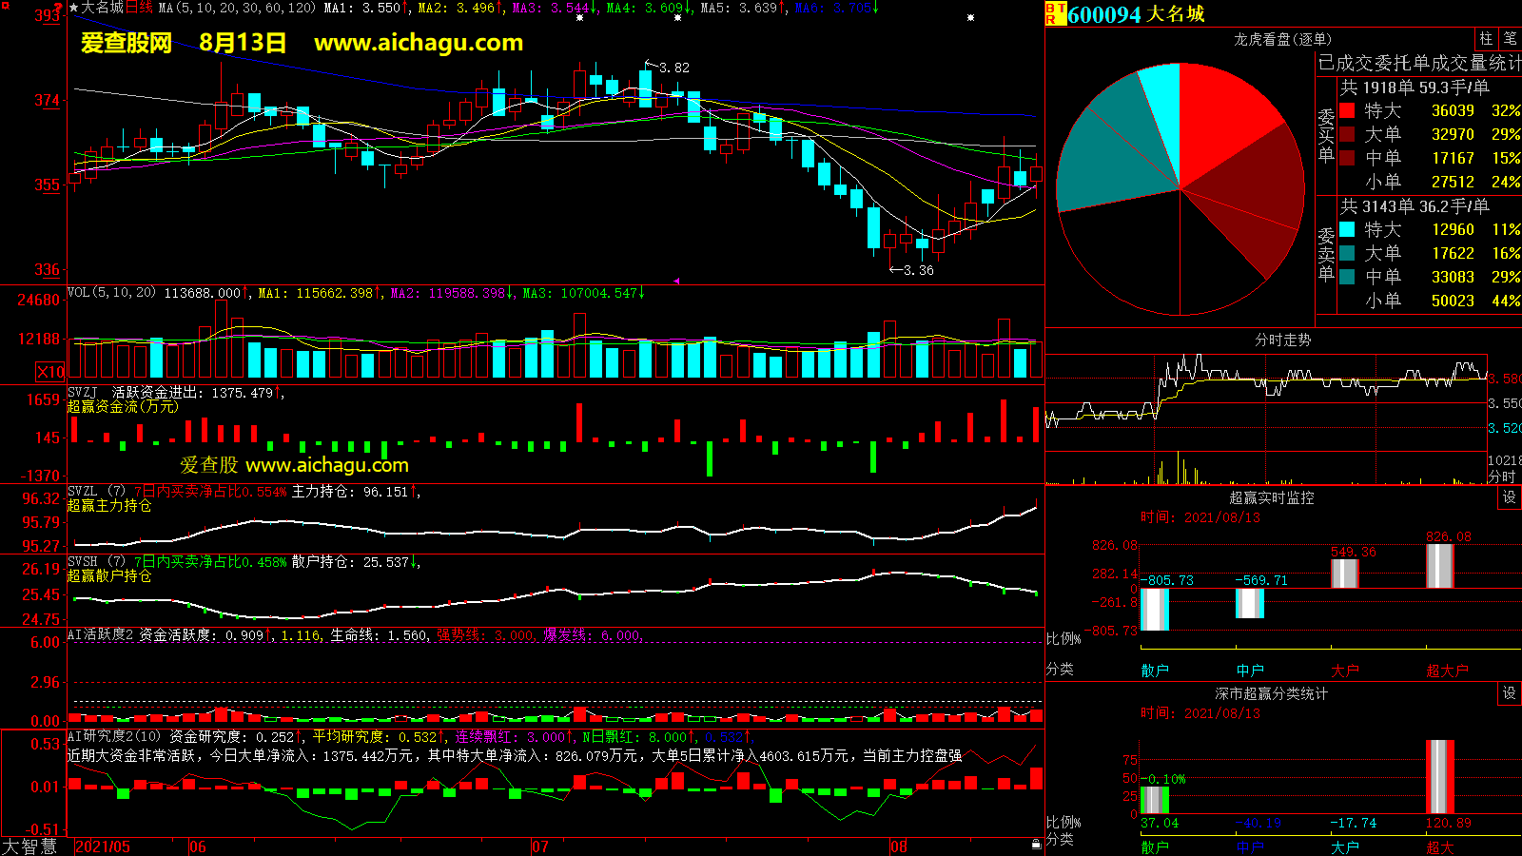Click the VOL(5,10,20) indicator label

(111, 293)
